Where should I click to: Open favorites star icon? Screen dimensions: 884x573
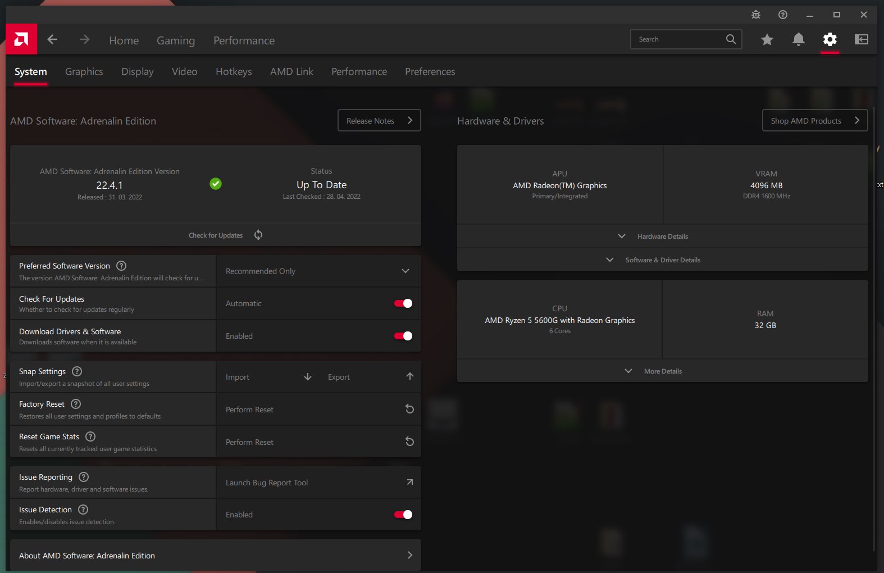tap(767, 39)
